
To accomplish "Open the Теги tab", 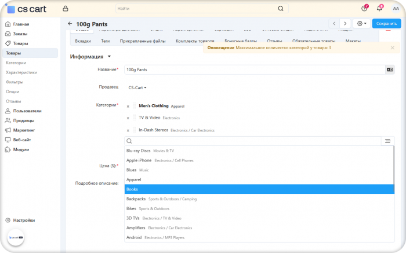I will pyautogui.click(x=106, y=41).
